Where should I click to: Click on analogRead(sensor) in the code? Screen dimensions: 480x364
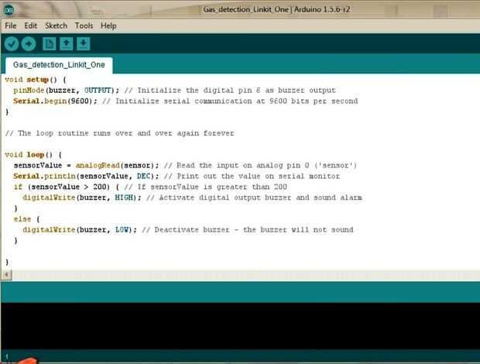[x=117, y=165]
